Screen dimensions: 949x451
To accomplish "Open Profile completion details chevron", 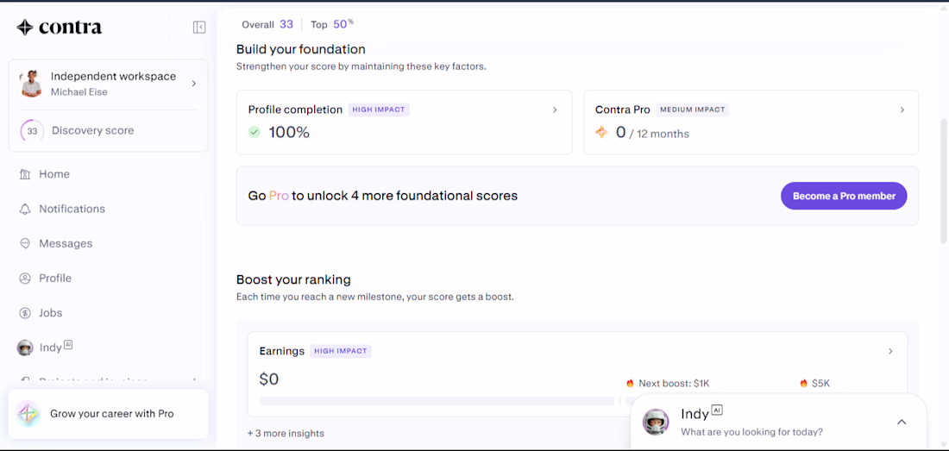I will pyautogui.click(x=555, y=110).
